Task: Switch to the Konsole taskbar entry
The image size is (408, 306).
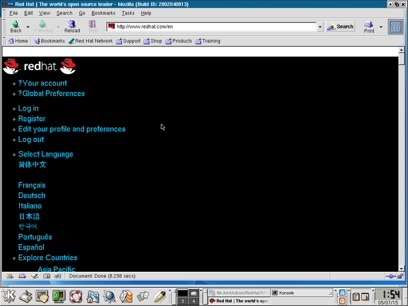Action: (x=302, y=293)
